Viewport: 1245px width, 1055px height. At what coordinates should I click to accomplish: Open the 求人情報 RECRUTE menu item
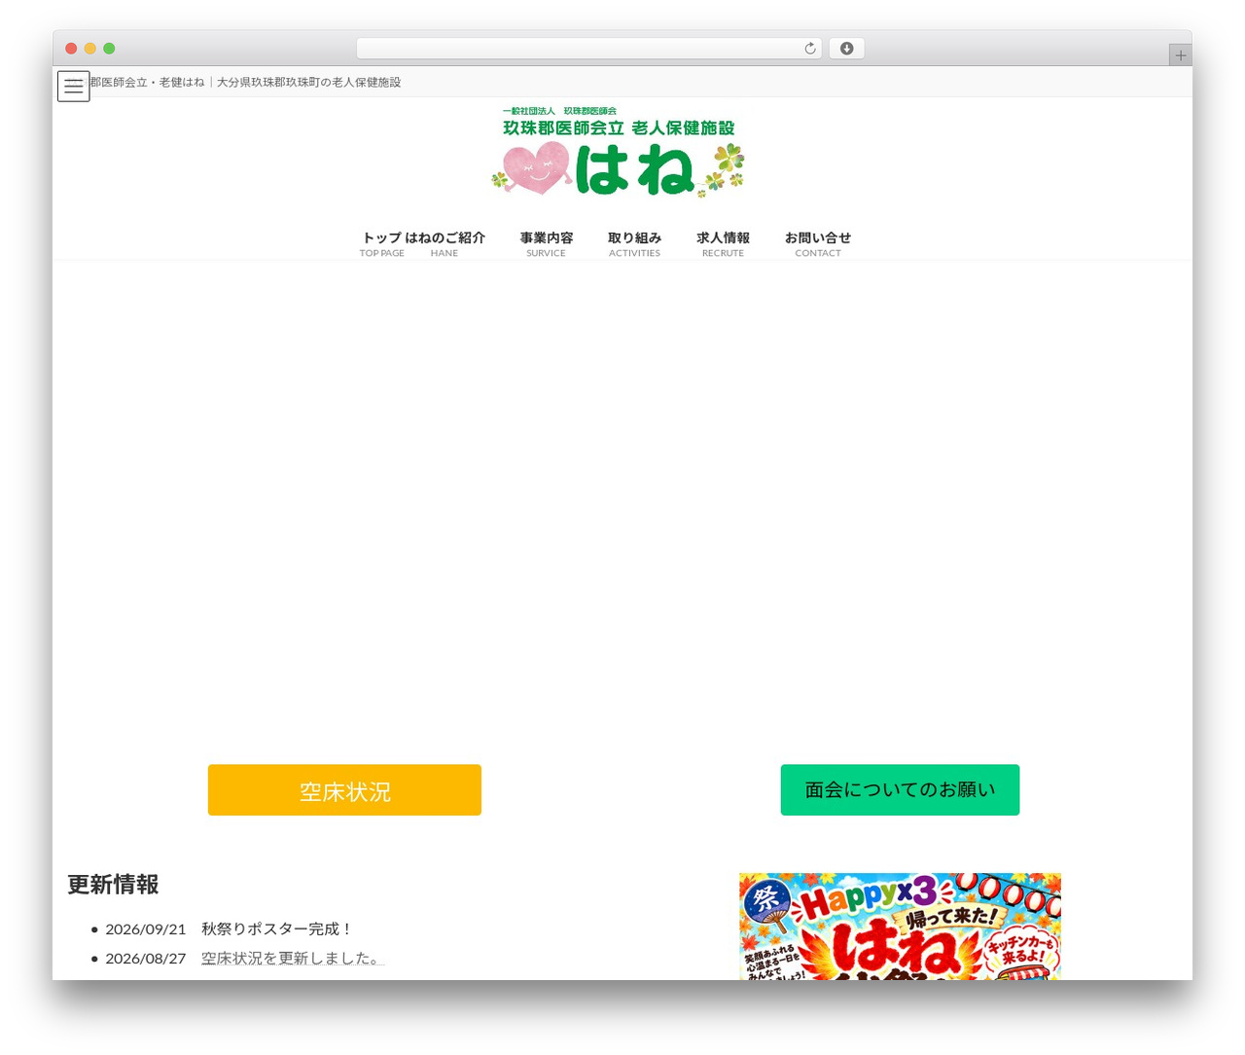[x=723, y=244]
